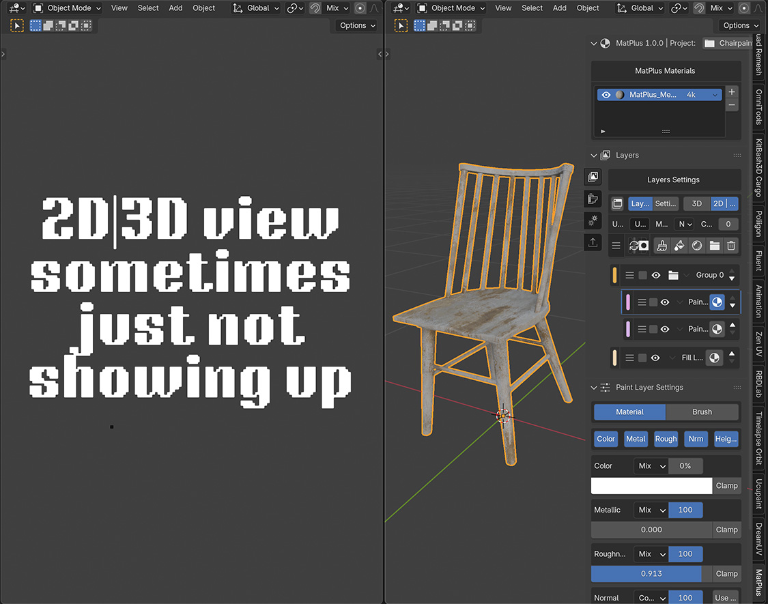The width and height of the screenshot is (768, 604).
Task: Click the Metallic 0.000 value slider
Action: click(x=651, y=530)
